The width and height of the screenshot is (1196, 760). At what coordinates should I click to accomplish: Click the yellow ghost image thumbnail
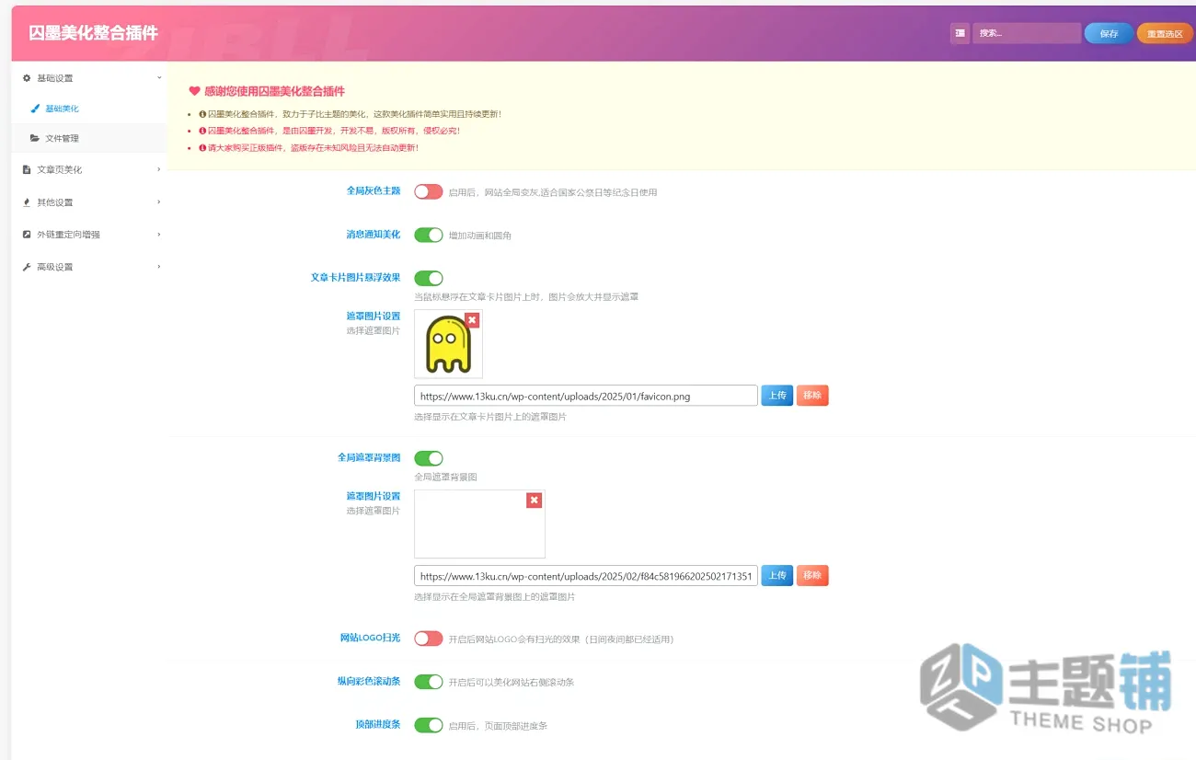pyautogui.click(x=448, y=344)
